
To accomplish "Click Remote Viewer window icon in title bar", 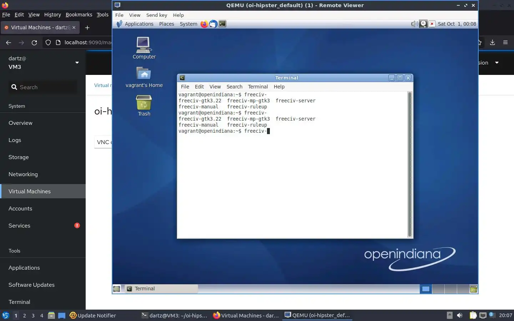I will 117,5.
